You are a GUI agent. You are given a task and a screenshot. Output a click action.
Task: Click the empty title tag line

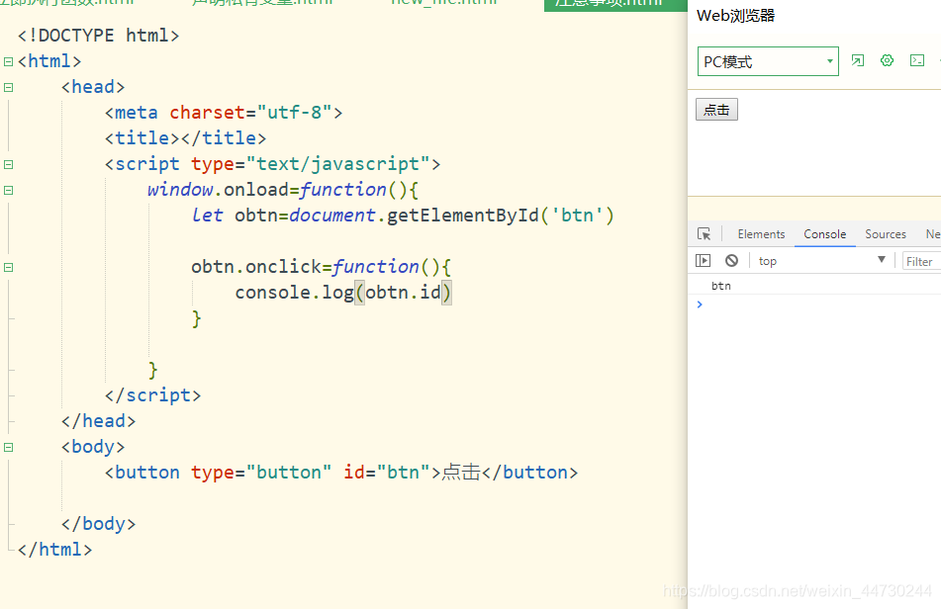[185, 138]
